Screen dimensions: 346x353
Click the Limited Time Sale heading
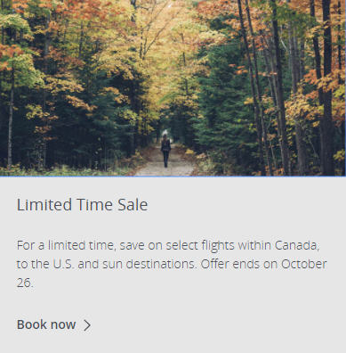click(x=82, y=205)
